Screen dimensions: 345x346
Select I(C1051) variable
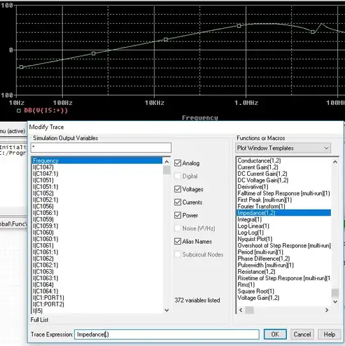click(43, 180)
